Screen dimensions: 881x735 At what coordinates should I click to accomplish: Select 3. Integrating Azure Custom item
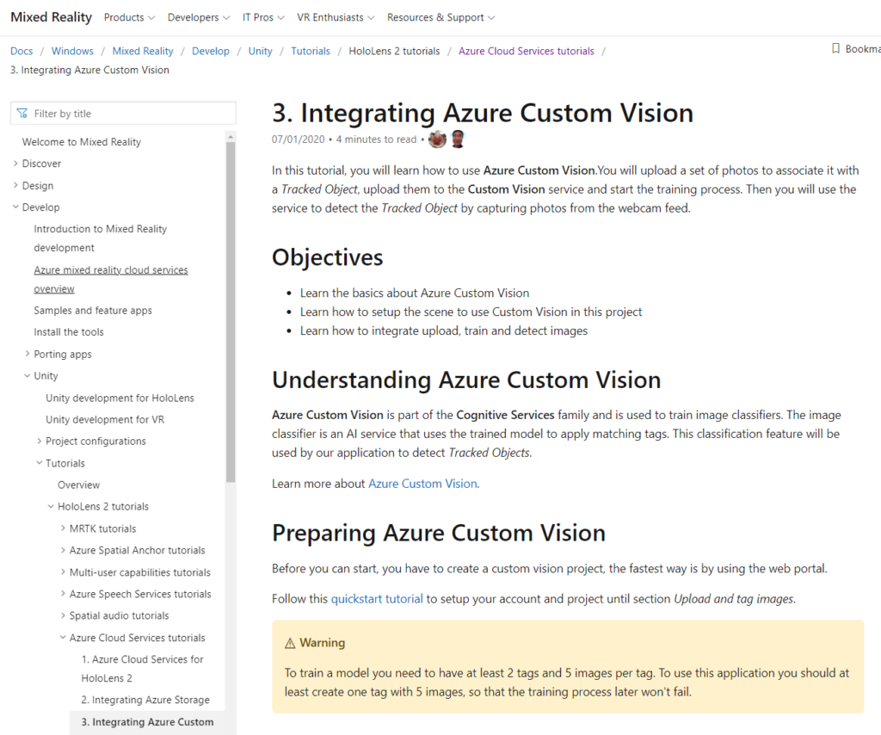147,722
